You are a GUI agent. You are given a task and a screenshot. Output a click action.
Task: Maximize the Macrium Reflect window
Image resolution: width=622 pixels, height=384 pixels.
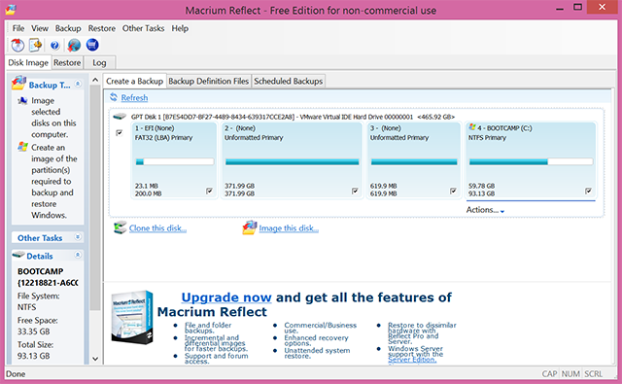click(x=578, y=8)
